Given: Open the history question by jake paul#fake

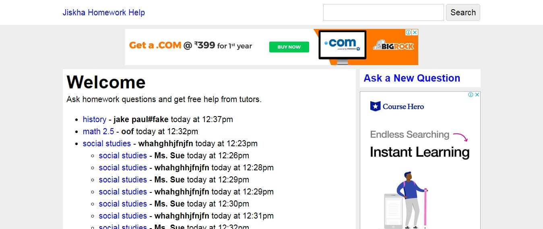Looking at the screenshot, I should click(94, 119).
